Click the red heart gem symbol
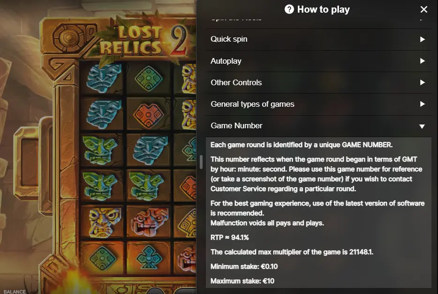Image resolution: width=438 pixels, height=294 pixels. [x=148, y=115]
